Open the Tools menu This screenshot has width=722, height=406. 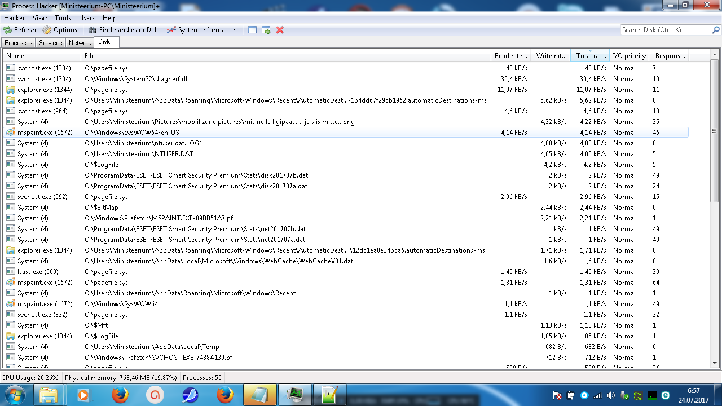pos(63,18)
